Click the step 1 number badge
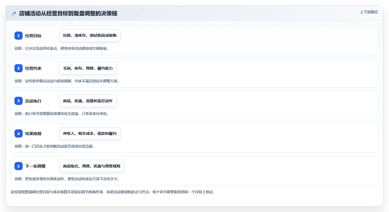The width and height of the screenshot is (389, 212). [19, 36]
